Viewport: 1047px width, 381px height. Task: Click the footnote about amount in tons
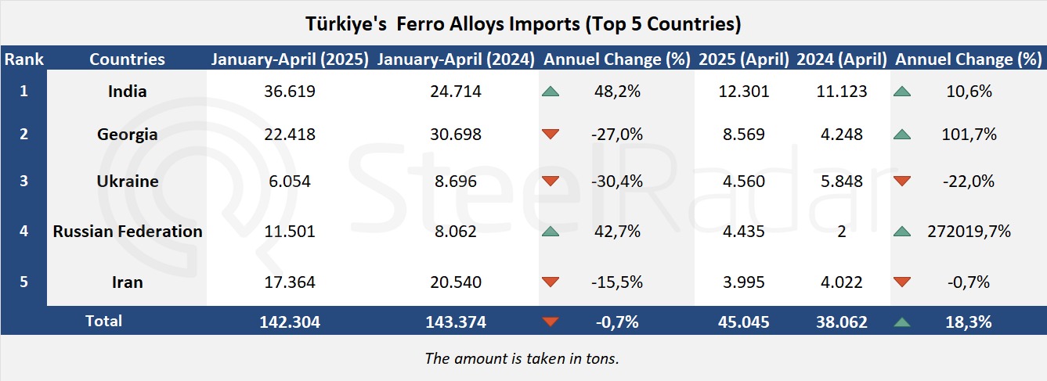click(523, 358)
